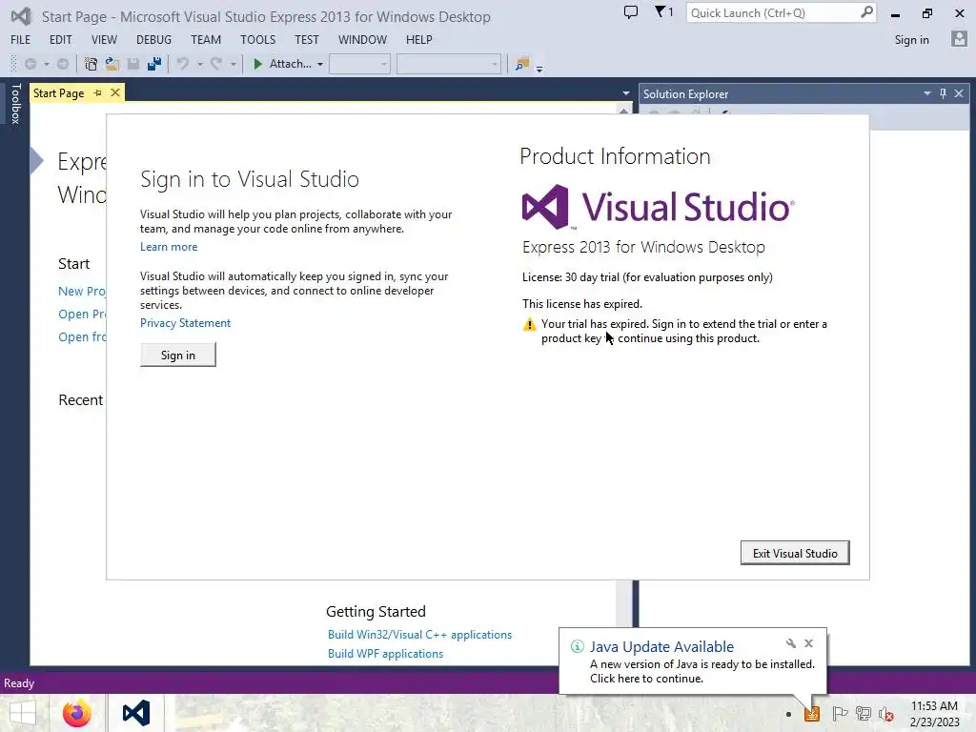This screenshot has width=976, height=732.
Task: Click the account picture icon beside Sign in
Action: point(959,39)
